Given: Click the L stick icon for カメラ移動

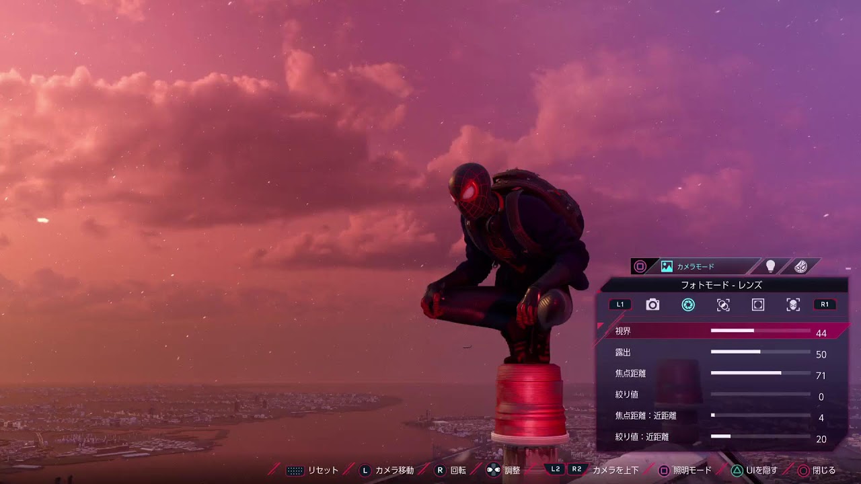Looking at the screenshot, I should 365,471.
